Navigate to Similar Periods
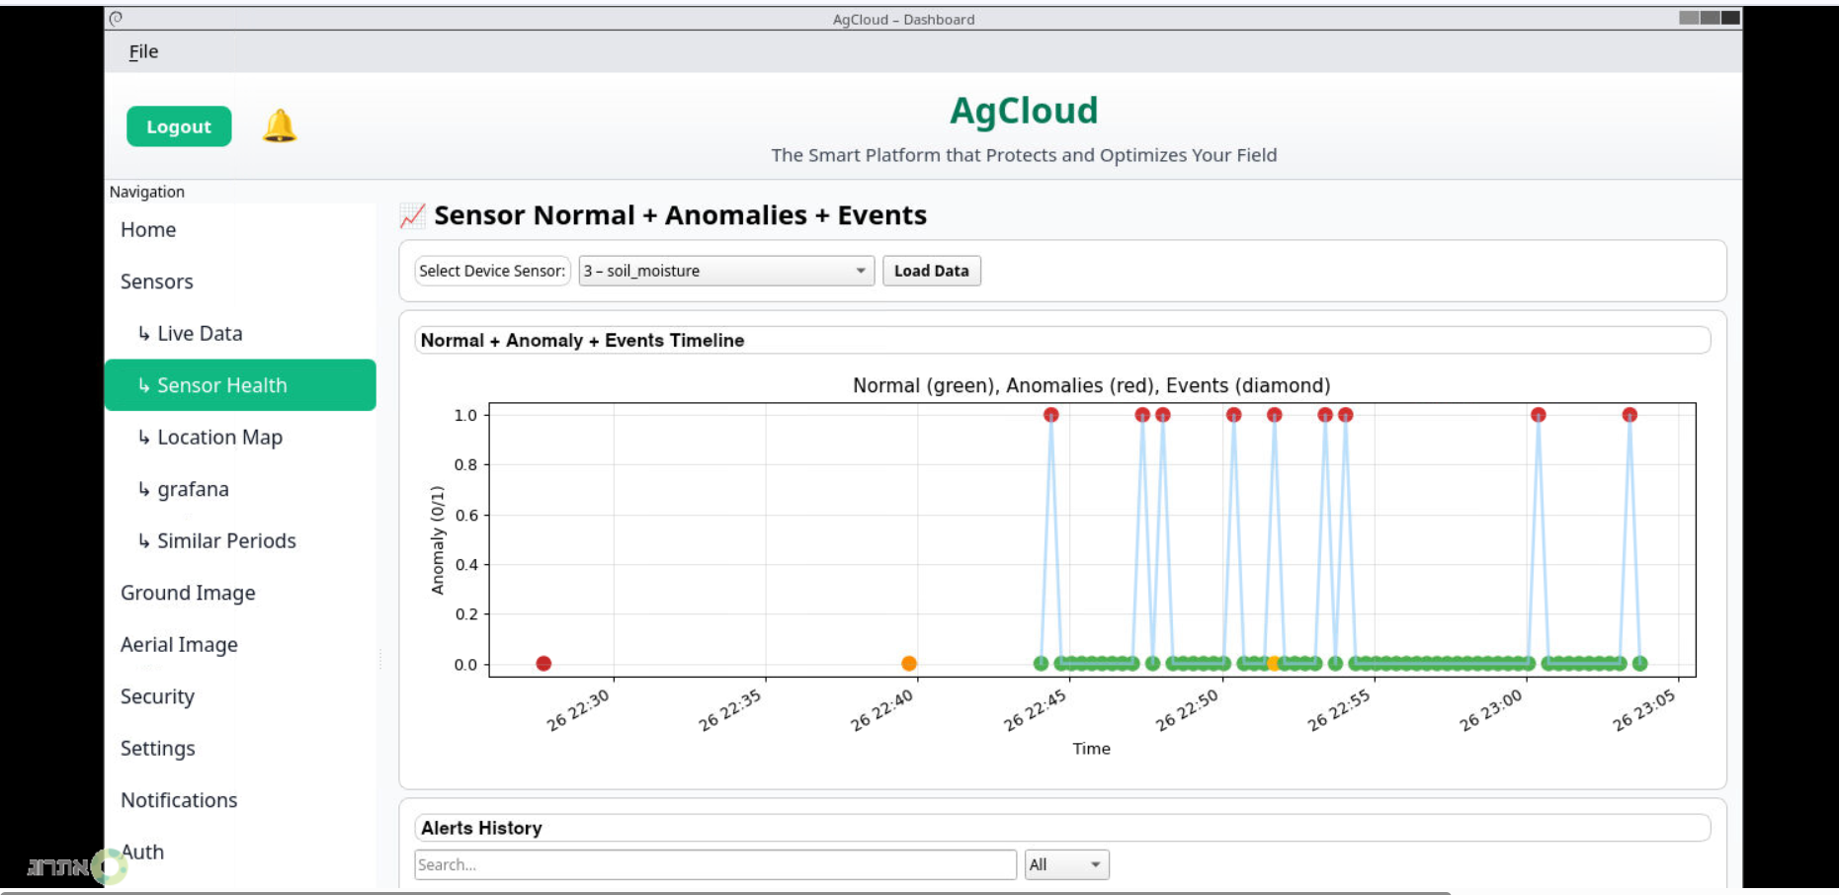 226,541
